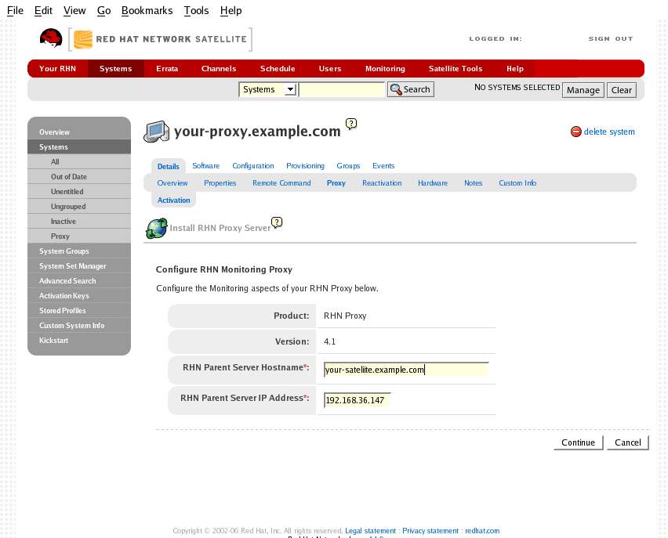Open Kickstart in the sidebar
Viewport: 668px width, 538px height.
click(x=79, y=341)
